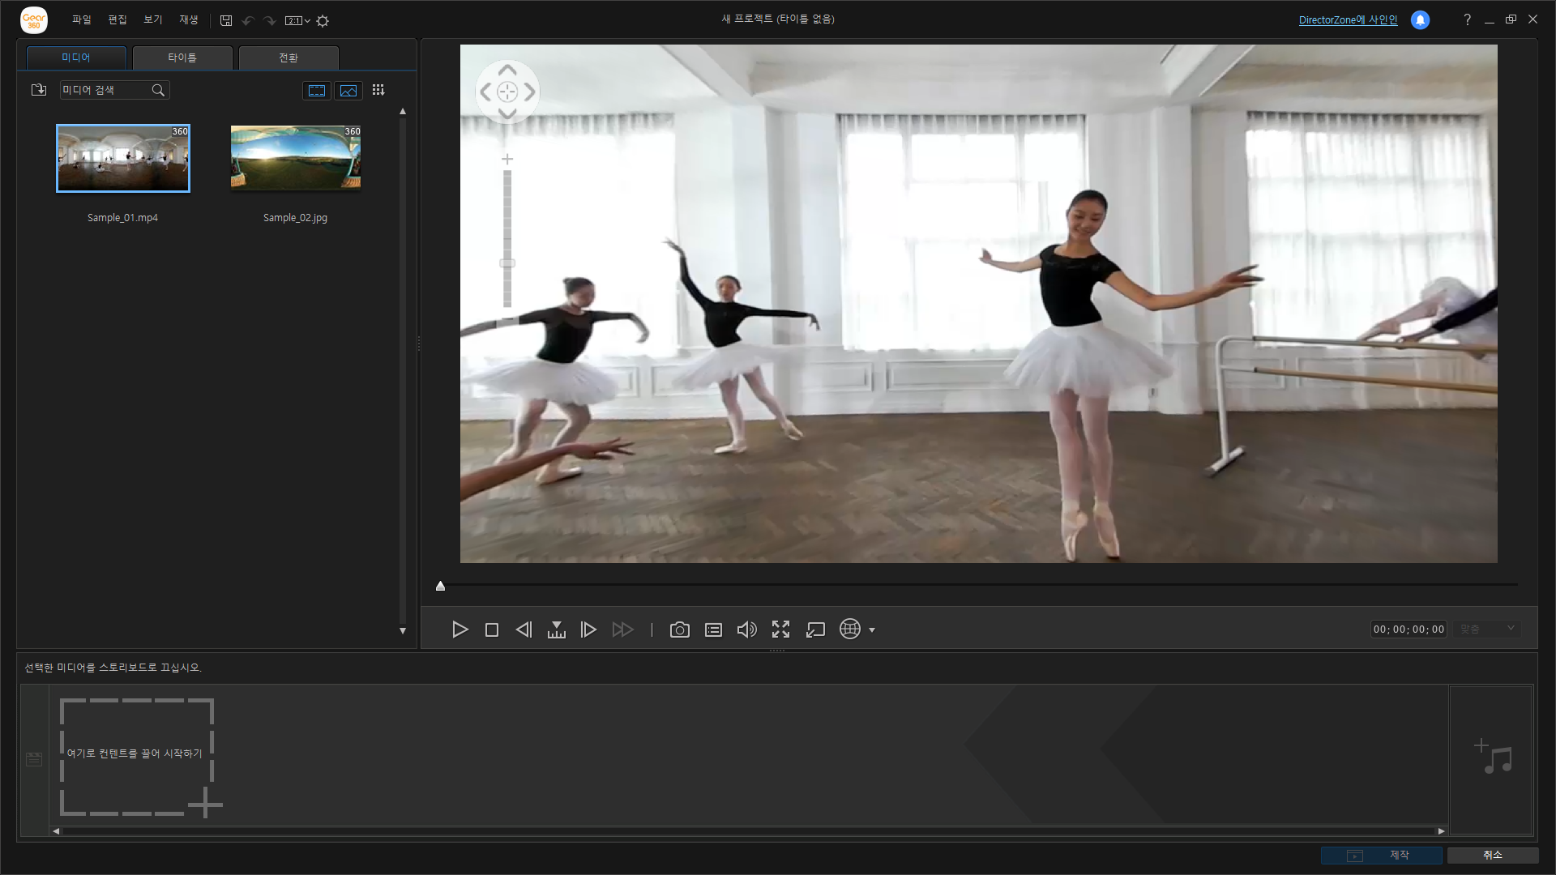1556x875 pixels.
Task: Toggle image media filter in library
Action: (348, 91)
